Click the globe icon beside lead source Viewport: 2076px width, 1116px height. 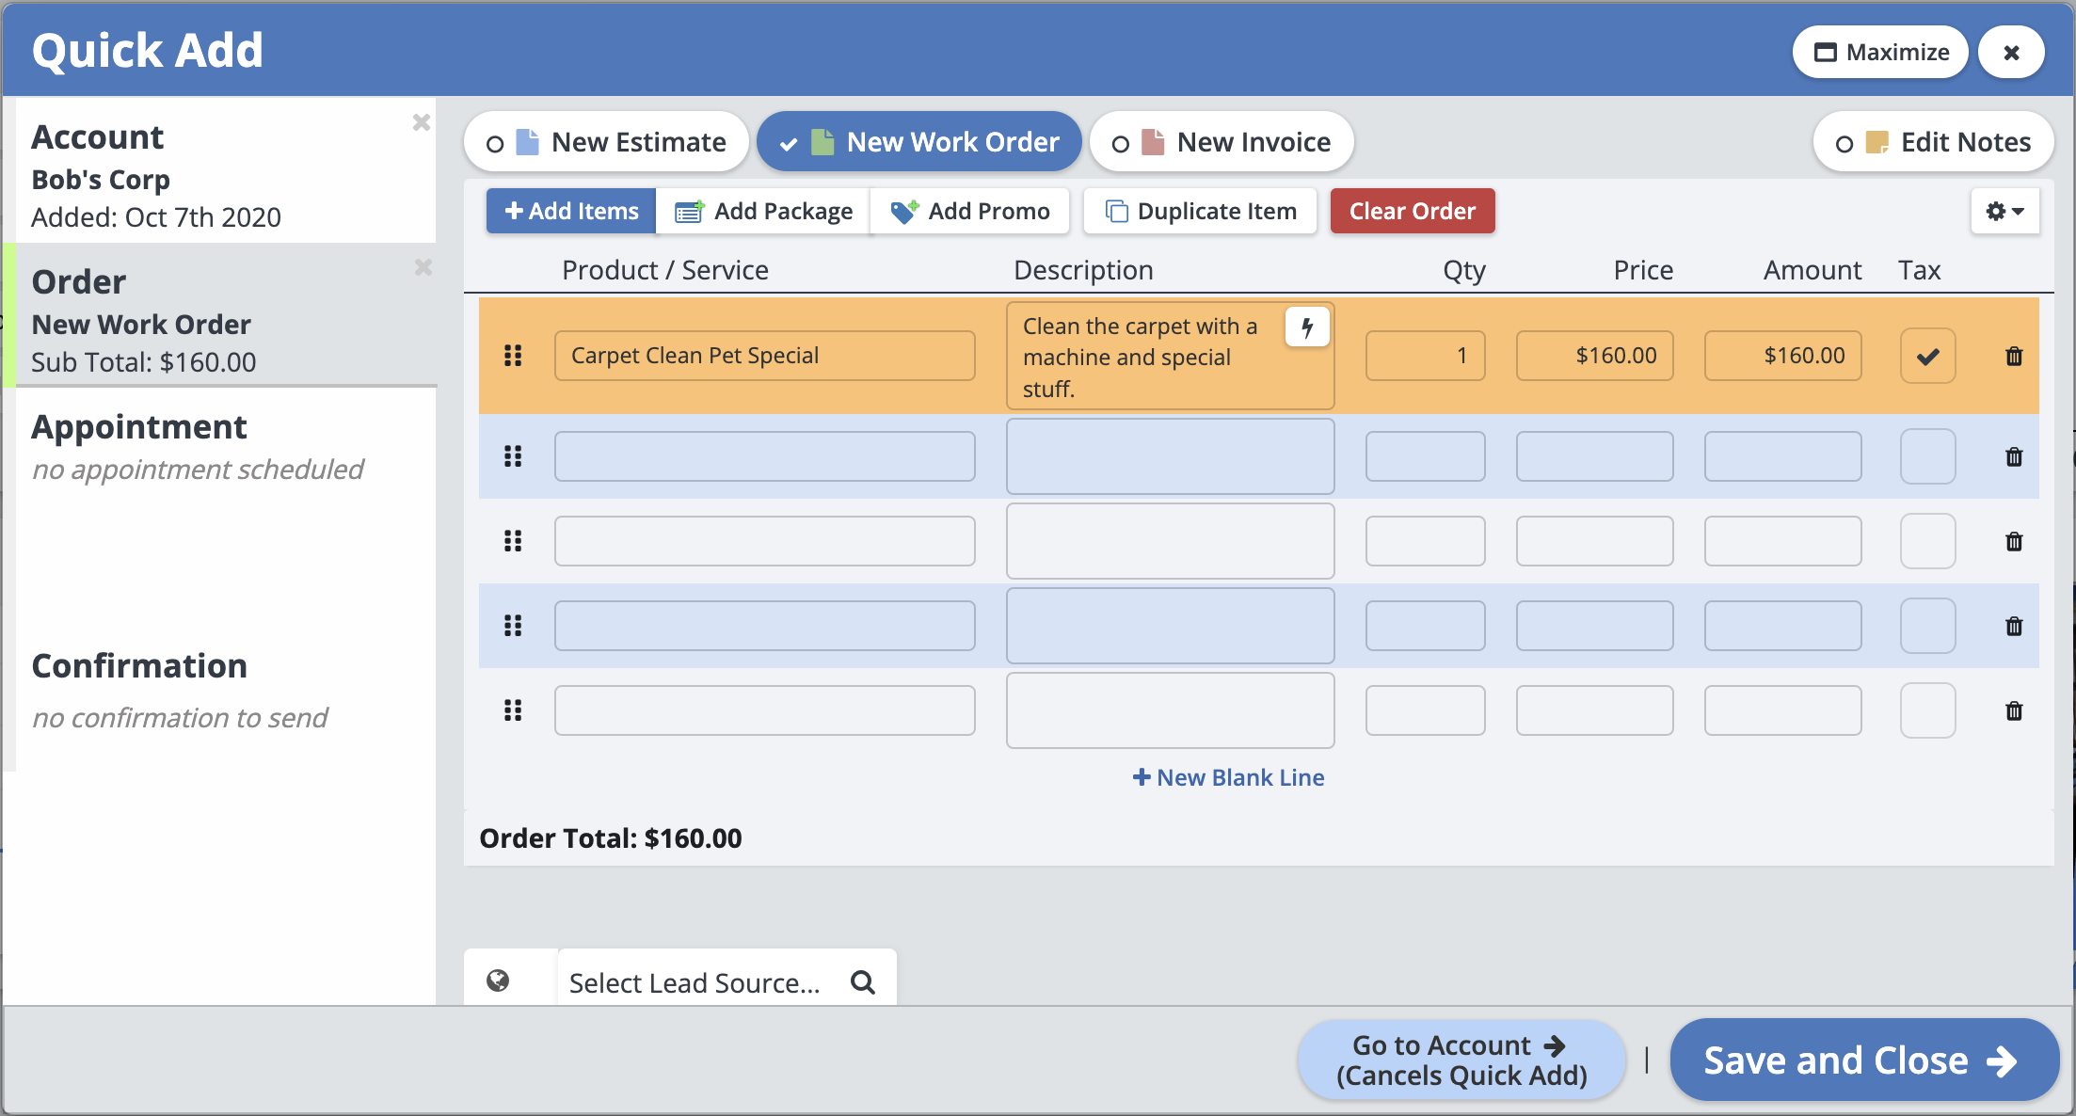[x=498, y=981]
